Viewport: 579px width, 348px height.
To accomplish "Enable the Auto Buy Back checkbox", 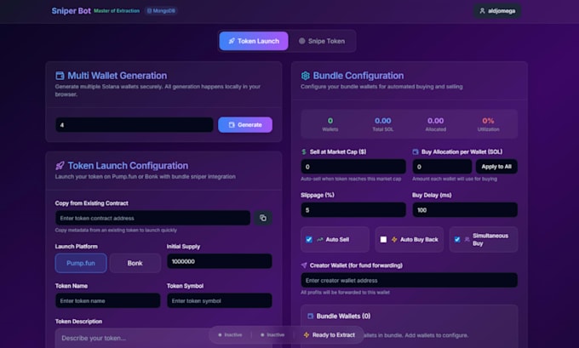I will [x=384, y=239].
